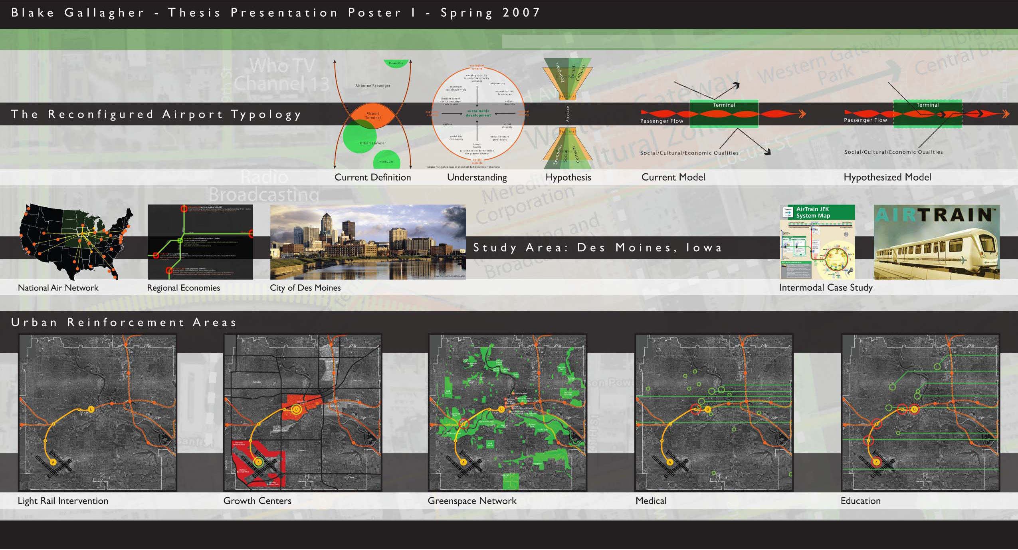Click 'sustainable development' center text
The width and height of the screenshot is (1018, 550).
coord(478,113)
